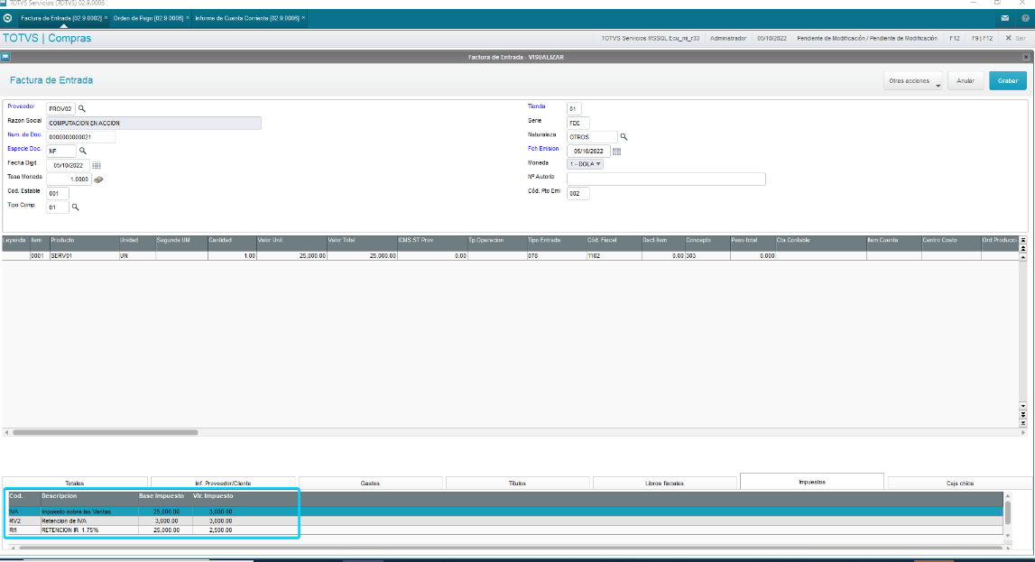Click the Fecha Digt. date field

(x=68, y=166)
